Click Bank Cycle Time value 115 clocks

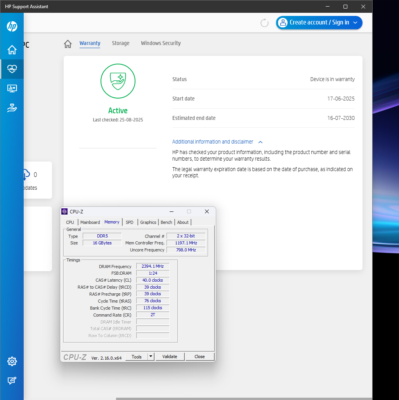click(x=153, y=308)
